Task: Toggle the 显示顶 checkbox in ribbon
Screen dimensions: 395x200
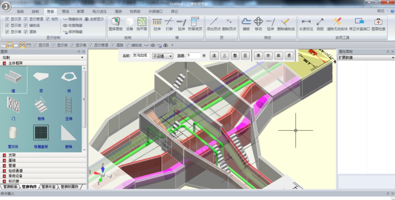Action: click(x=7, y=19)
